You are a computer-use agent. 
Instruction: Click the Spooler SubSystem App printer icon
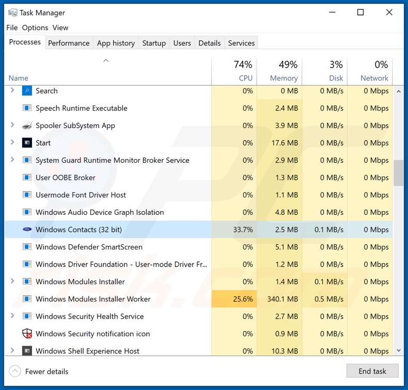[x=27, y=126]
